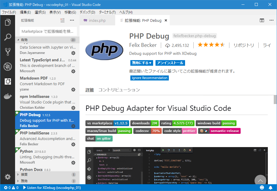Open the リポジトリ link
Viewport: 277px width, 191px height.
[244, 45]
